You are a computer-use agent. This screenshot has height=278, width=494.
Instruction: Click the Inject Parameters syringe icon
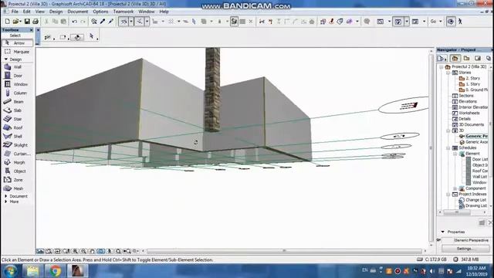point(111,22)
